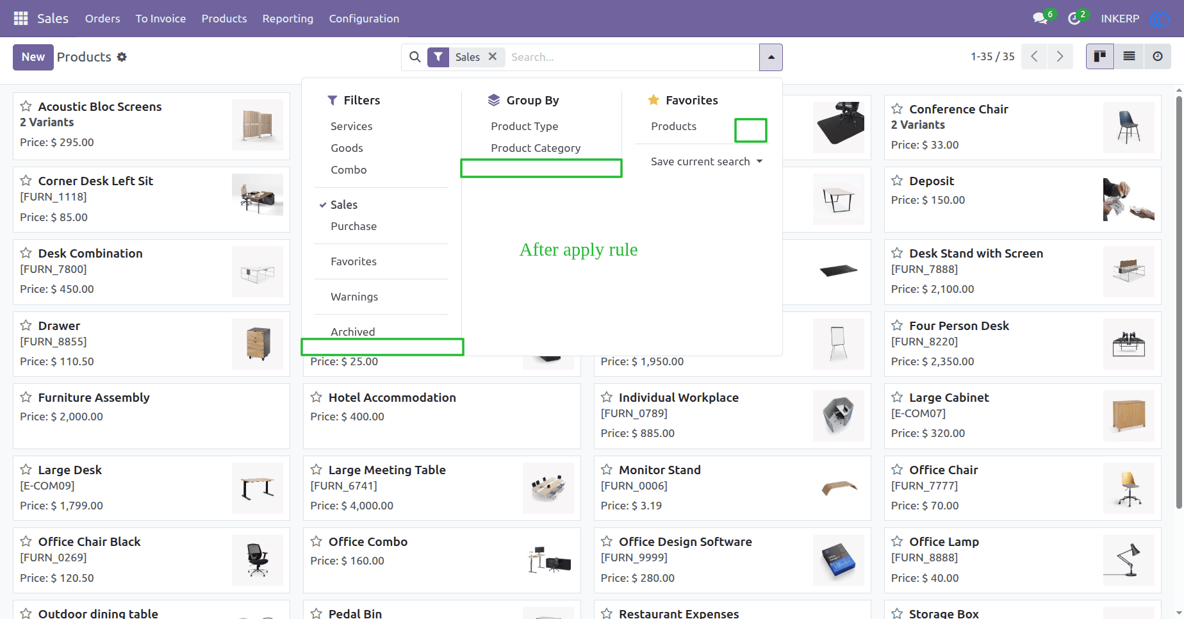Open the Configuration menu

click(364, 19)
